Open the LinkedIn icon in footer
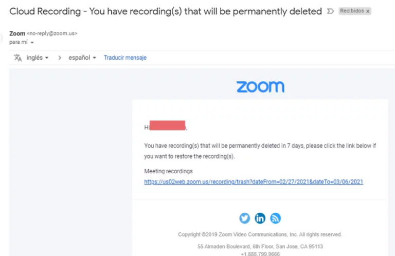 (x=260, y=218)
